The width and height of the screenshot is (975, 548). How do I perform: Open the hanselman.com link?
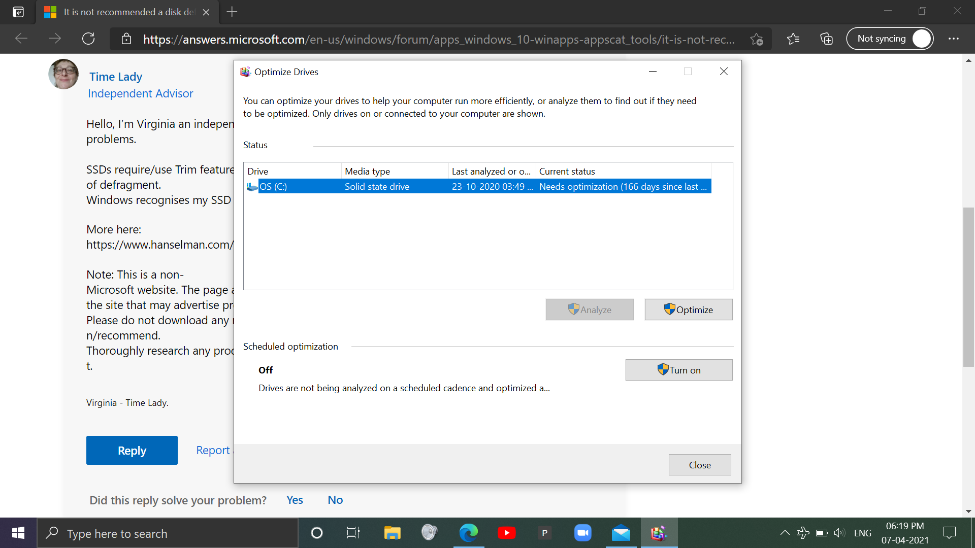[159, 245]
